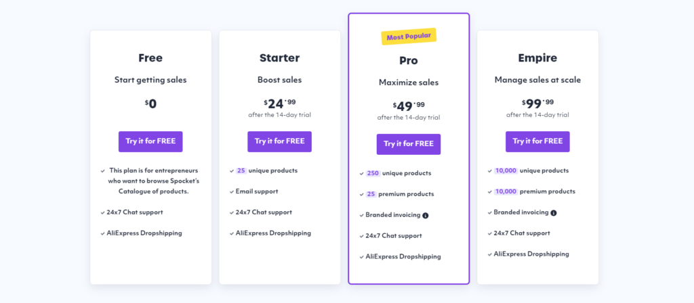
Task: Click info icon beside Pro's Branded invoicing
Action: 426,215
